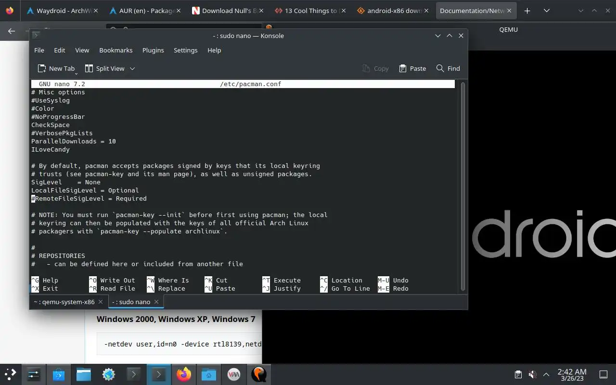The width and height of the screenshot is (616, 385).
Task: Open the Dolphin file manager taskbar icon
Action: 84,374
